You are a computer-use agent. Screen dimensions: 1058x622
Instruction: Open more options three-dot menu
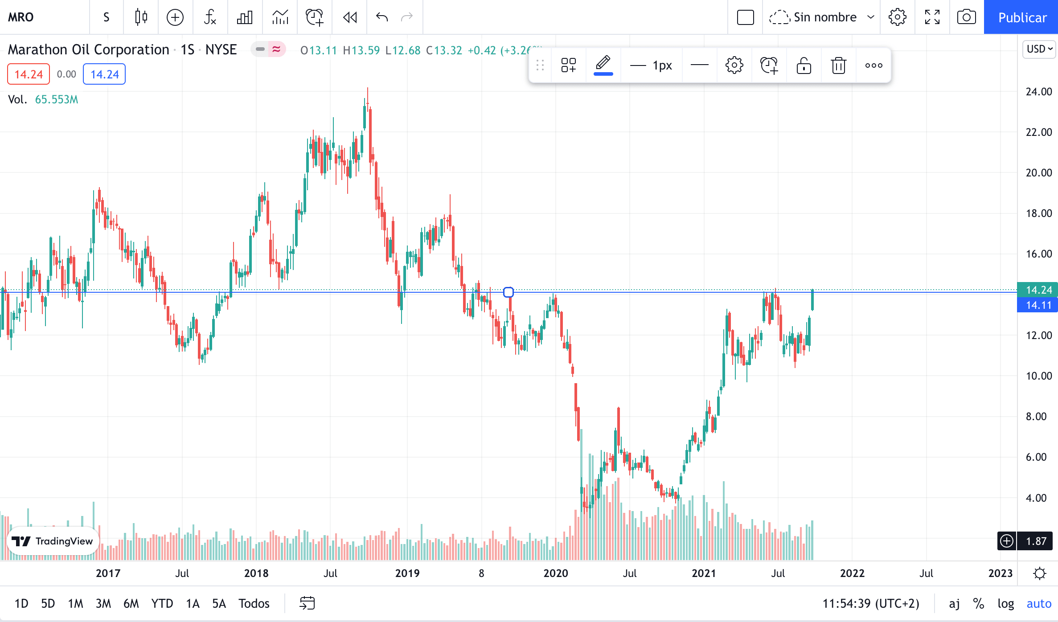coord(873,65)
